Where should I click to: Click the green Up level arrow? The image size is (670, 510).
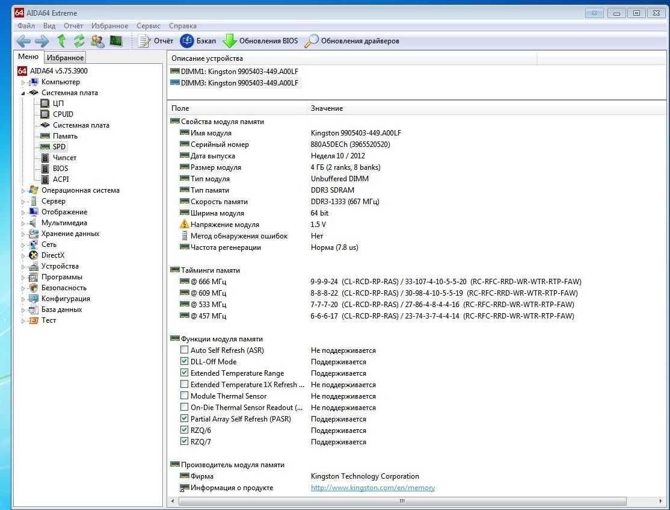61,41
